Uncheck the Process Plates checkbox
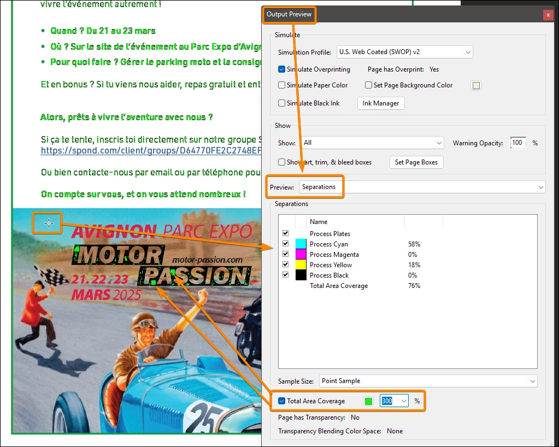559x447 pixels. [x=286, y=233]
